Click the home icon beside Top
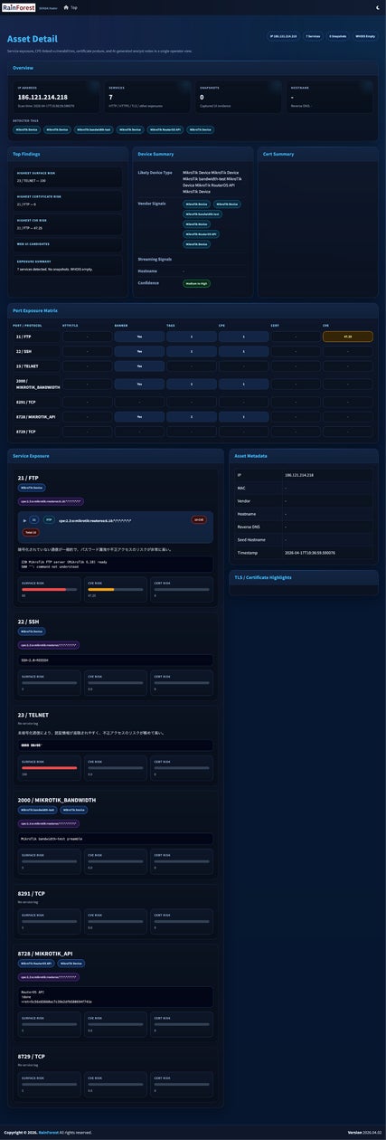The width and height of the screenshot is (386, 1140). click(66, 6)
